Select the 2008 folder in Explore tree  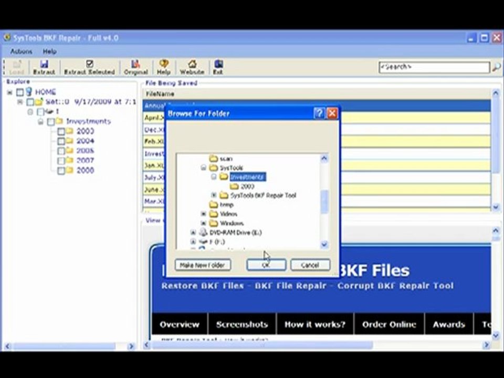click(85, 170)
